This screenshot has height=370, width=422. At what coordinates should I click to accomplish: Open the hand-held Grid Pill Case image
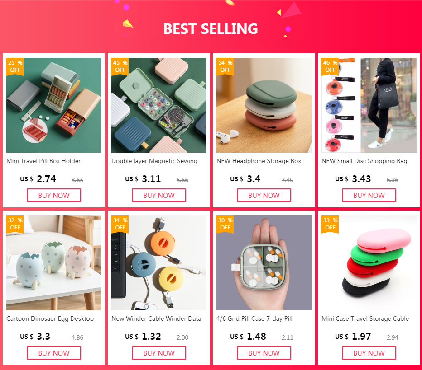click(264, 263)
